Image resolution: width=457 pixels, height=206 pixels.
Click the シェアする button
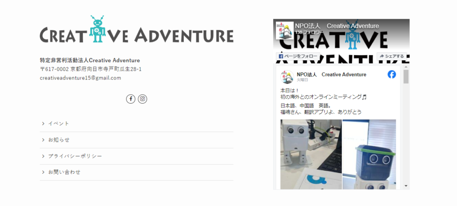[392, 56]
